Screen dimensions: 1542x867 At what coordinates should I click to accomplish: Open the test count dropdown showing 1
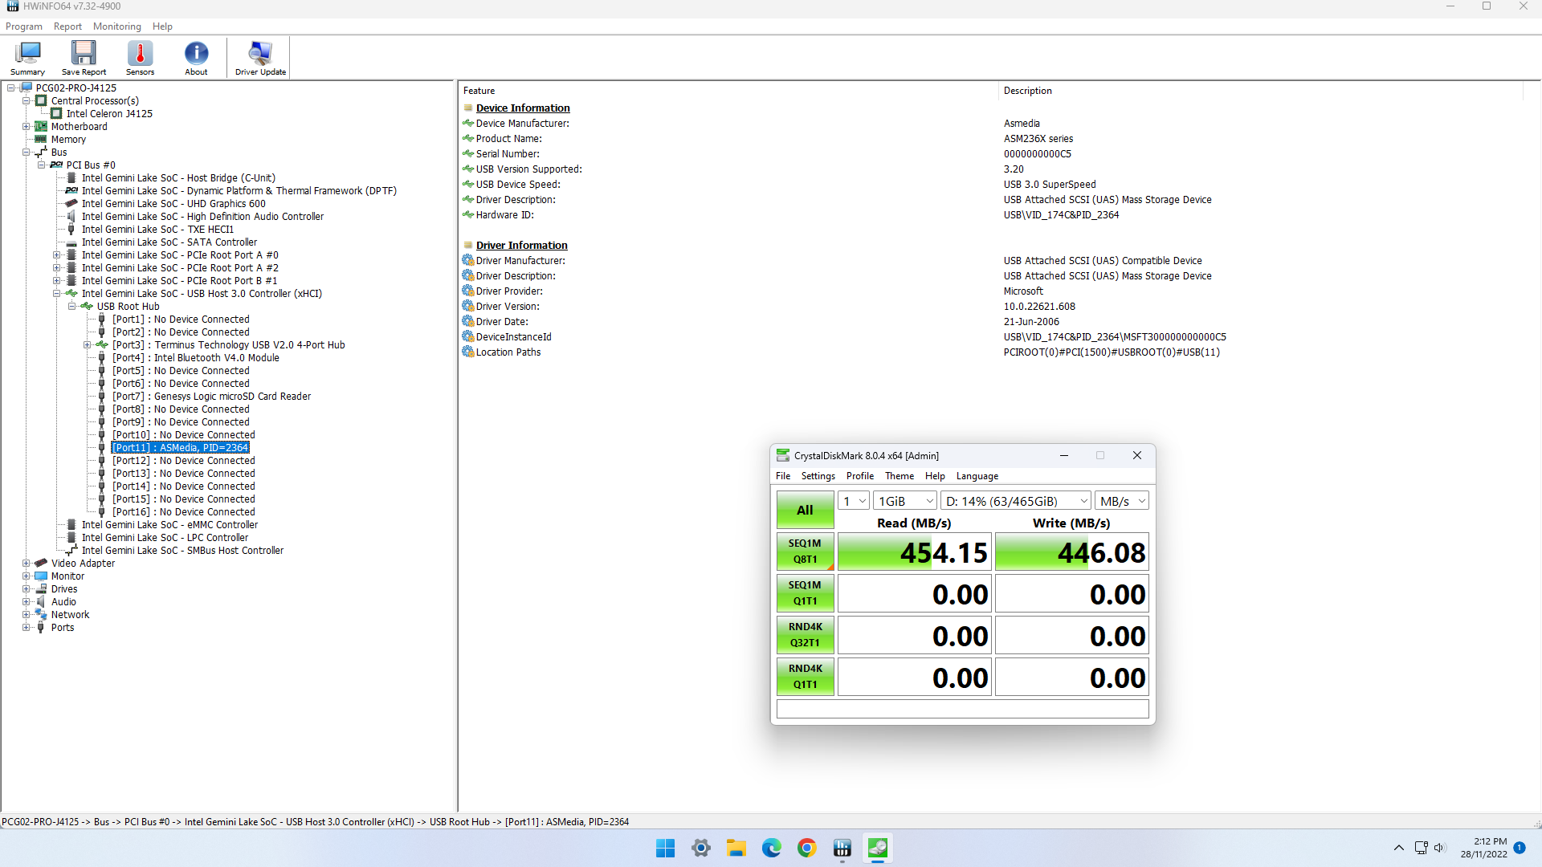click(853, 501)
